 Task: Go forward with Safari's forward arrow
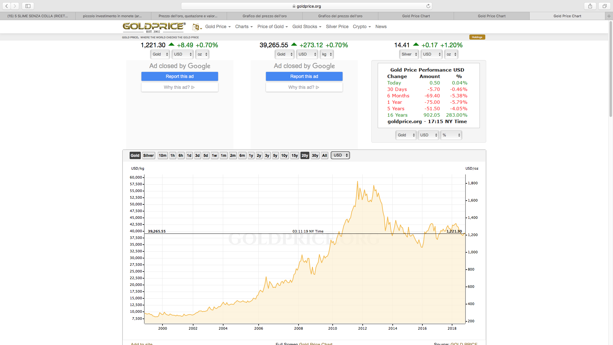click(x=15, y=6)
